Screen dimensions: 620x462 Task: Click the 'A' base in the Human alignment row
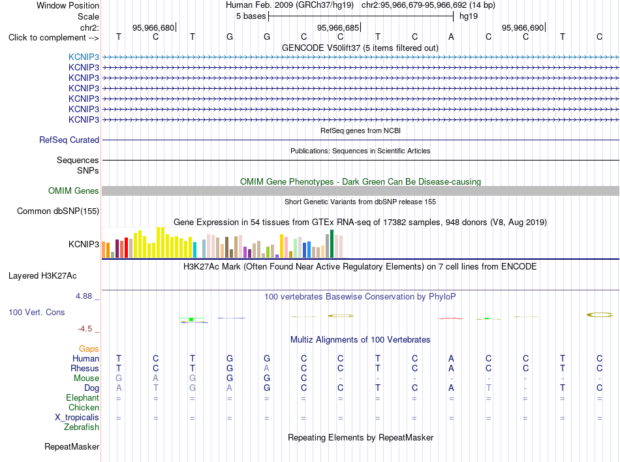[x=451, y=358]
